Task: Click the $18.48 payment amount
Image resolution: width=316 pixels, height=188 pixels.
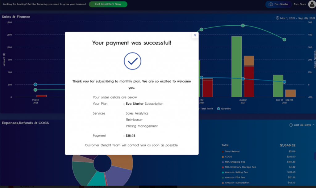Action: click(x=131, y=136)
